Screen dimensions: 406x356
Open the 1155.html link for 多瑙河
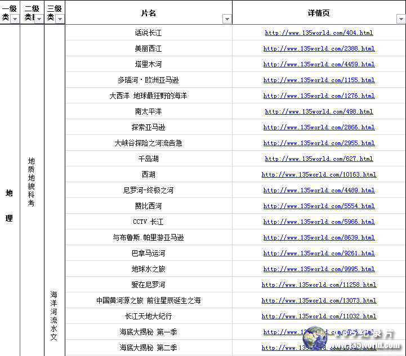point(319,80)
